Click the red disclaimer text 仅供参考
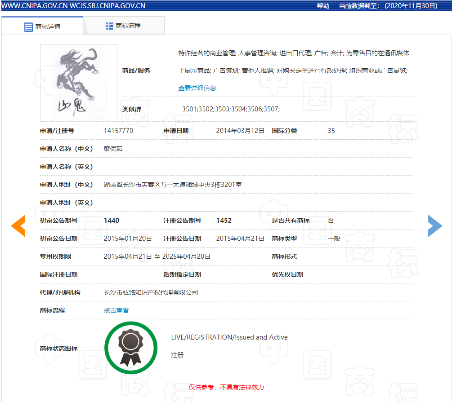This screenshot has width=452, height=402. pyautogui.click(x=226, y=387)
